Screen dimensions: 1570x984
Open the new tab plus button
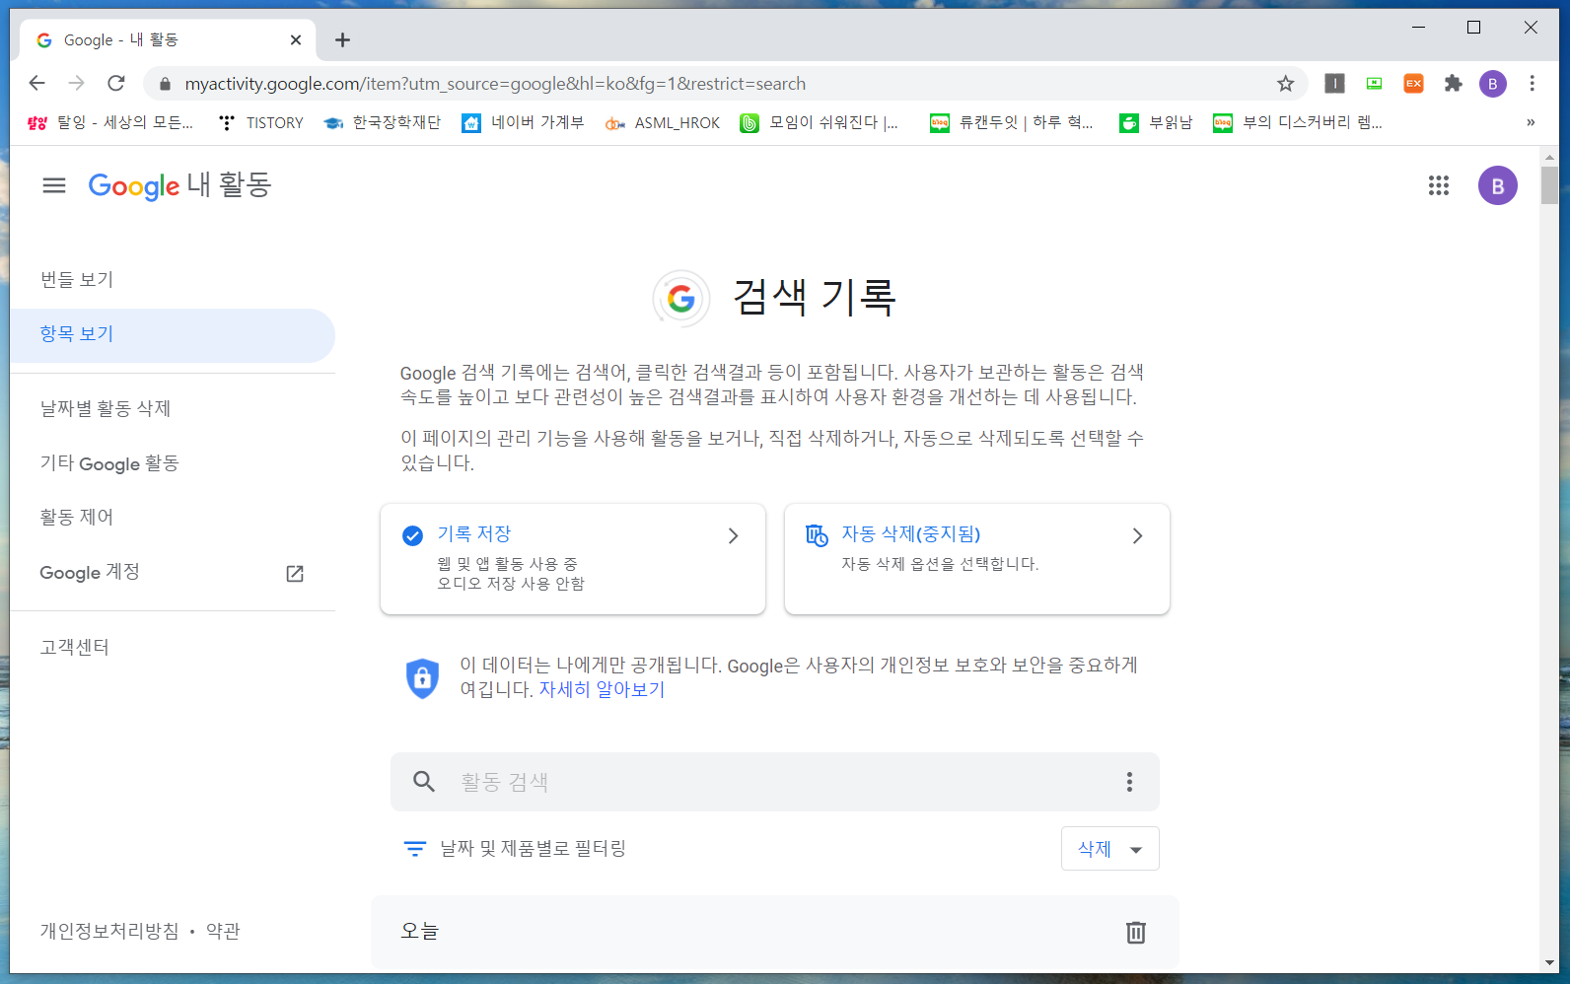[x=342, y=39]
